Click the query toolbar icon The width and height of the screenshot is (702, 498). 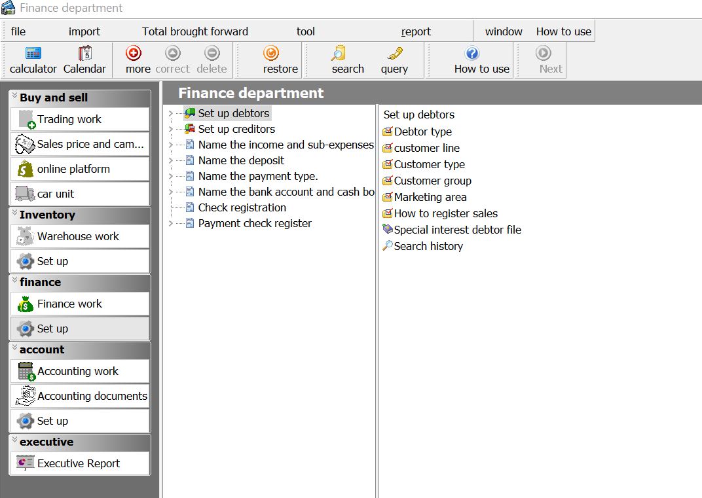[x=394, y=60]
